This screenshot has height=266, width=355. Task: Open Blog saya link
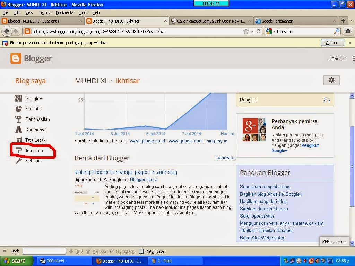(31, 81)
